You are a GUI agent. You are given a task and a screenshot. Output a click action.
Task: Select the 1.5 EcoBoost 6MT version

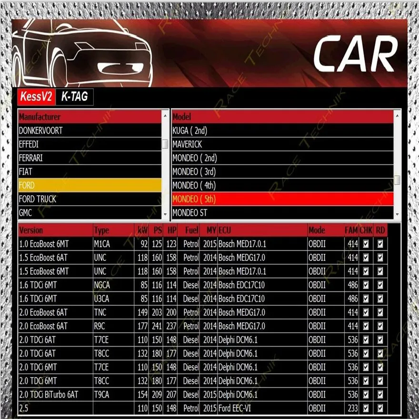coord(56,271)
